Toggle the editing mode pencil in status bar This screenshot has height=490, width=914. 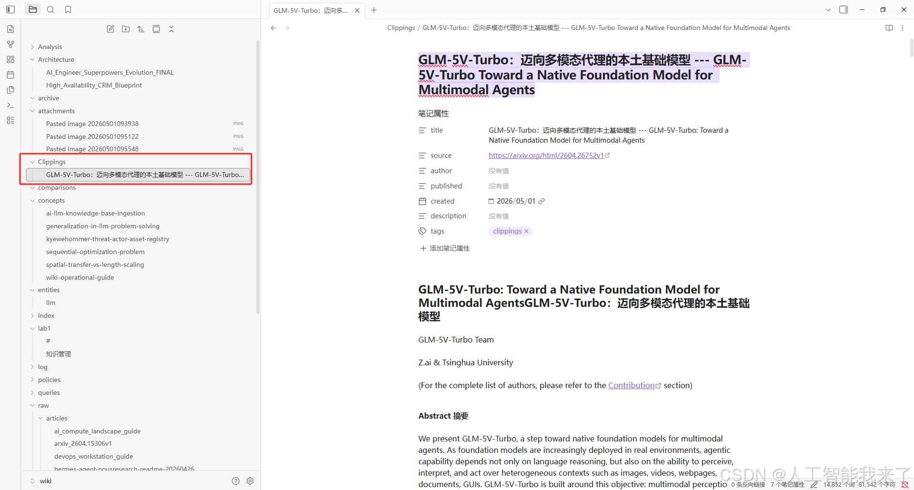click(814, 484)
